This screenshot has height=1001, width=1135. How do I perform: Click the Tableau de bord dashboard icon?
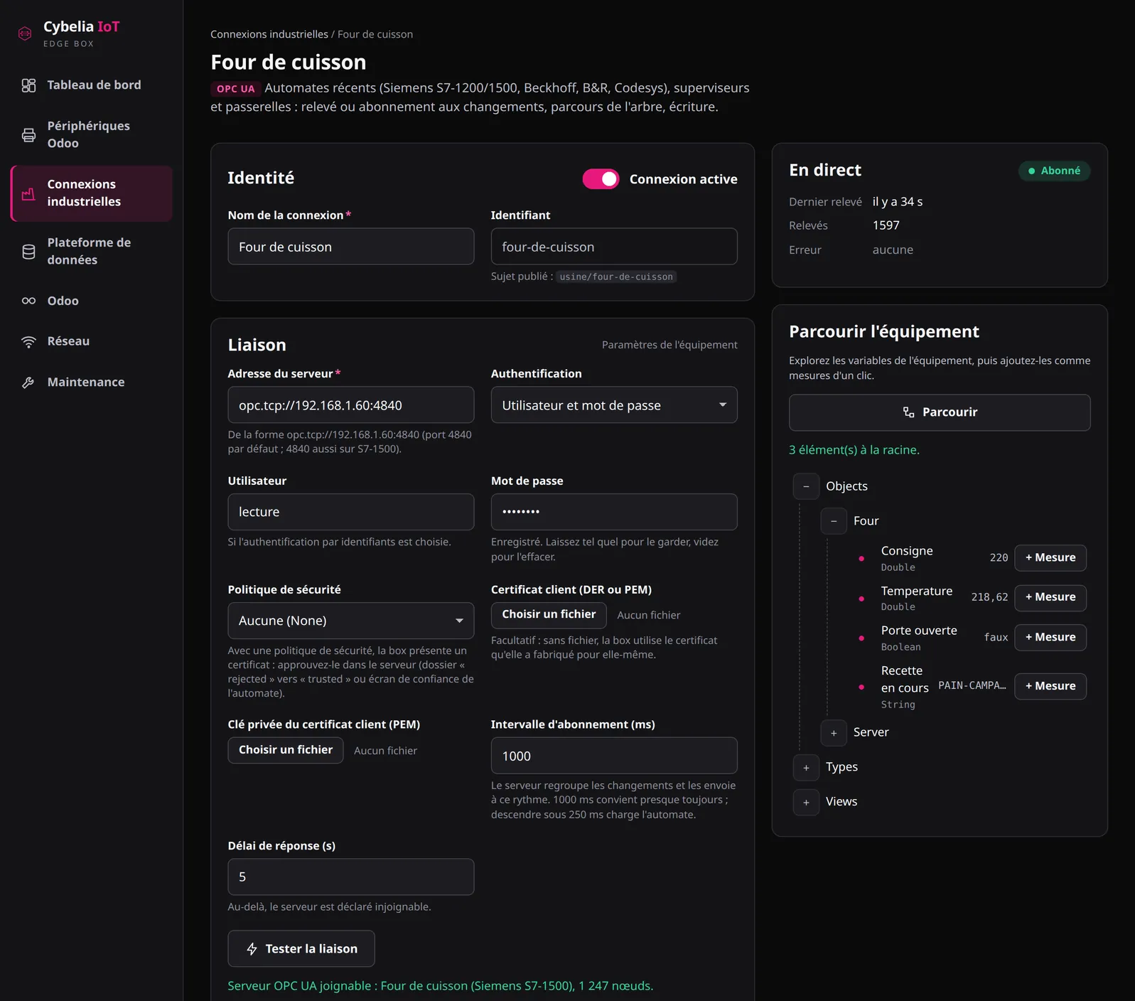pyautogui.click(x=28, y=85)
